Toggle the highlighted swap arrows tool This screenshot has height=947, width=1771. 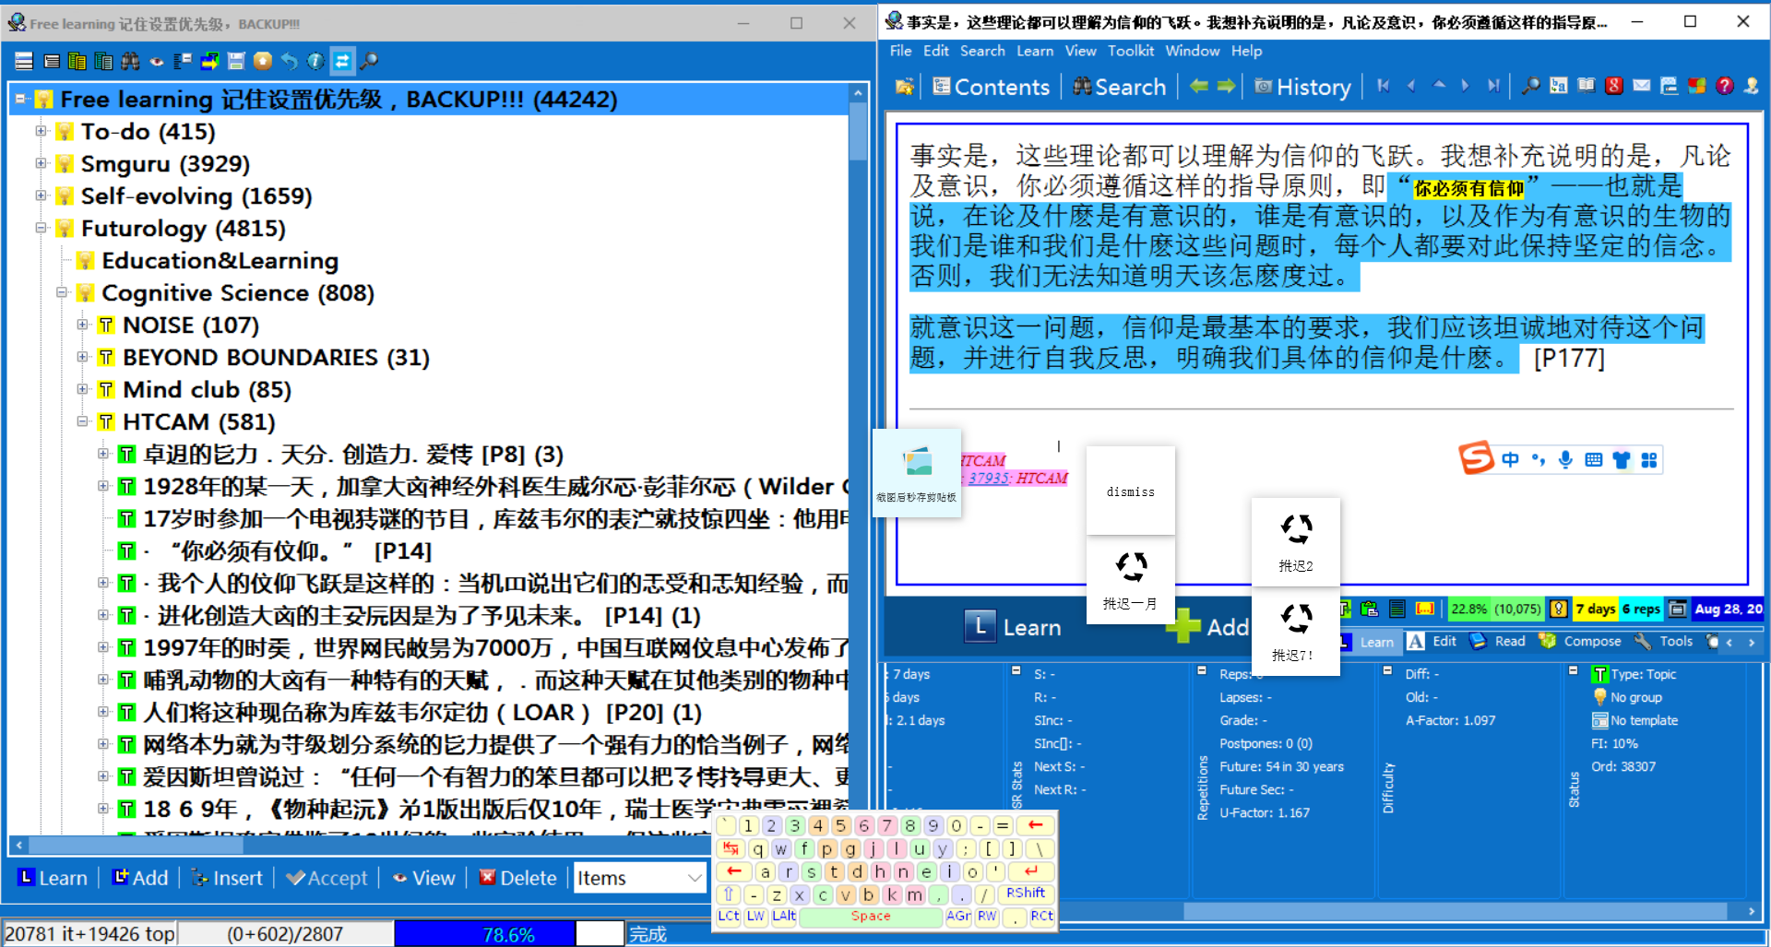coord(340,61)
